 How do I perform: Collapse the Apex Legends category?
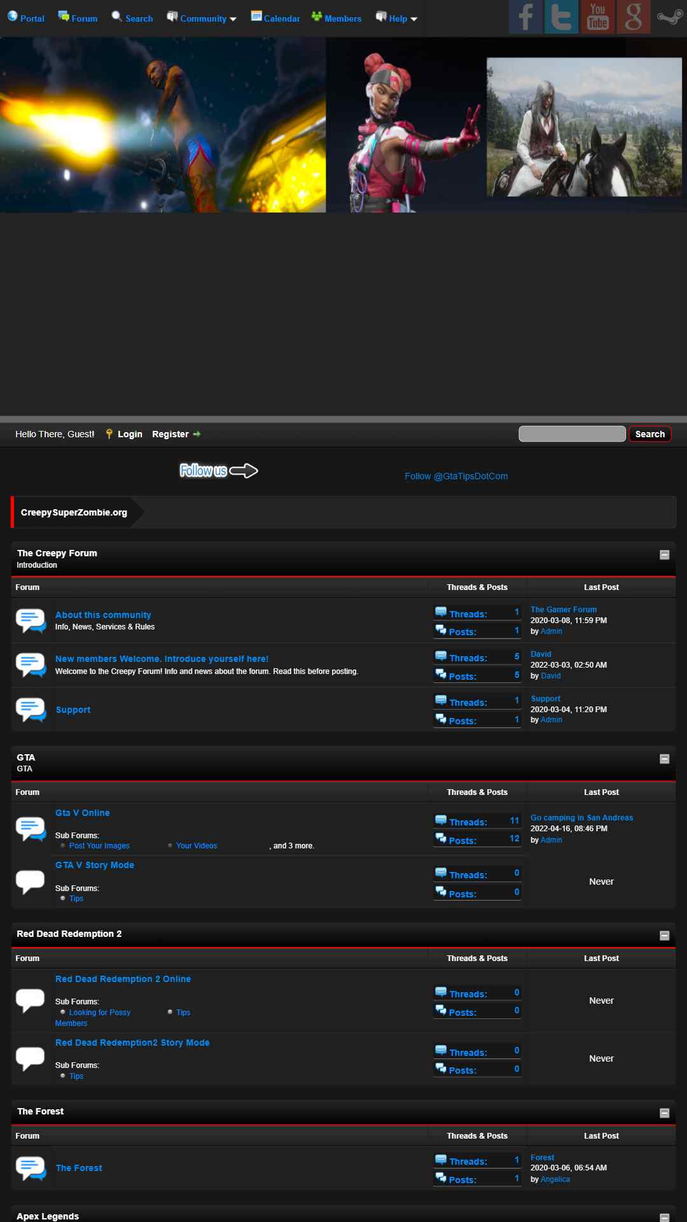click(x=665, y=1218)
